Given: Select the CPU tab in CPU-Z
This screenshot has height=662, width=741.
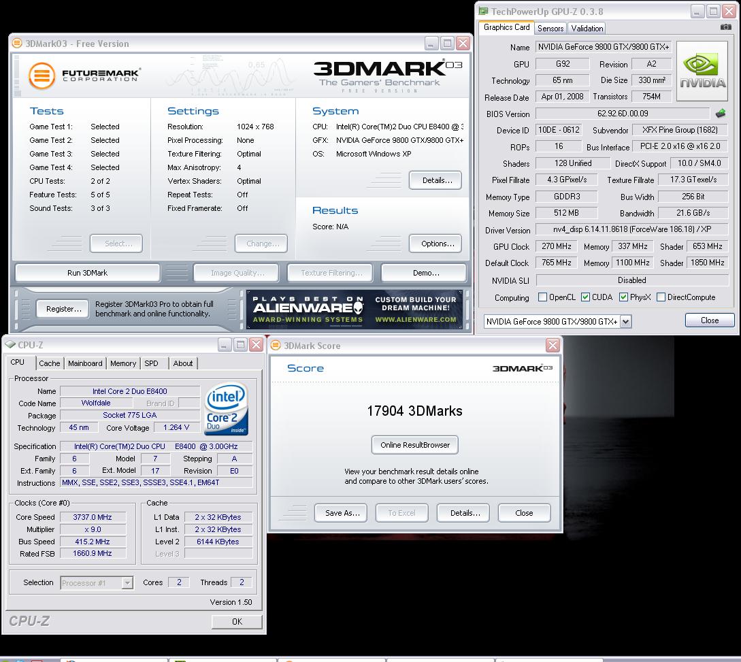Looking at the screenshot, I should click(18, 363).
